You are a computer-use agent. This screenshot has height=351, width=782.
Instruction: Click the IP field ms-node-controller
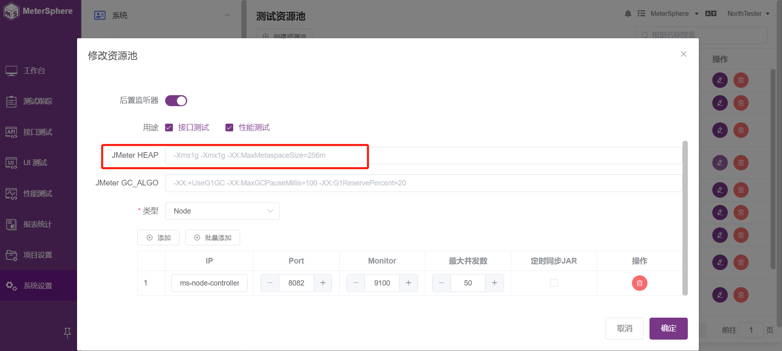[x=209, y=283]
